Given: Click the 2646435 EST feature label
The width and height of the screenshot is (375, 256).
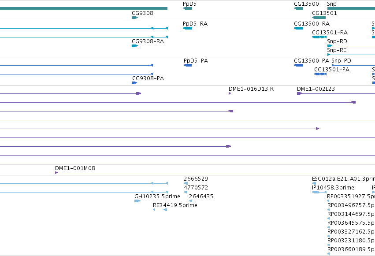Looking at the screenshot, I should [x=201, y=197].
